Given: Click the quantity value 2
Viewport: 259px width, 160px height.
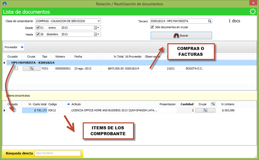Looking at the screenshot, I should coord(193,110).
